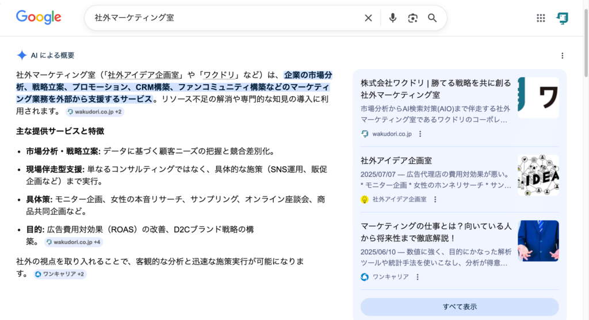This screenshot has height=320, width=589.
Task: Open more options for the ワンキャリア card
Action: point(418,277)
